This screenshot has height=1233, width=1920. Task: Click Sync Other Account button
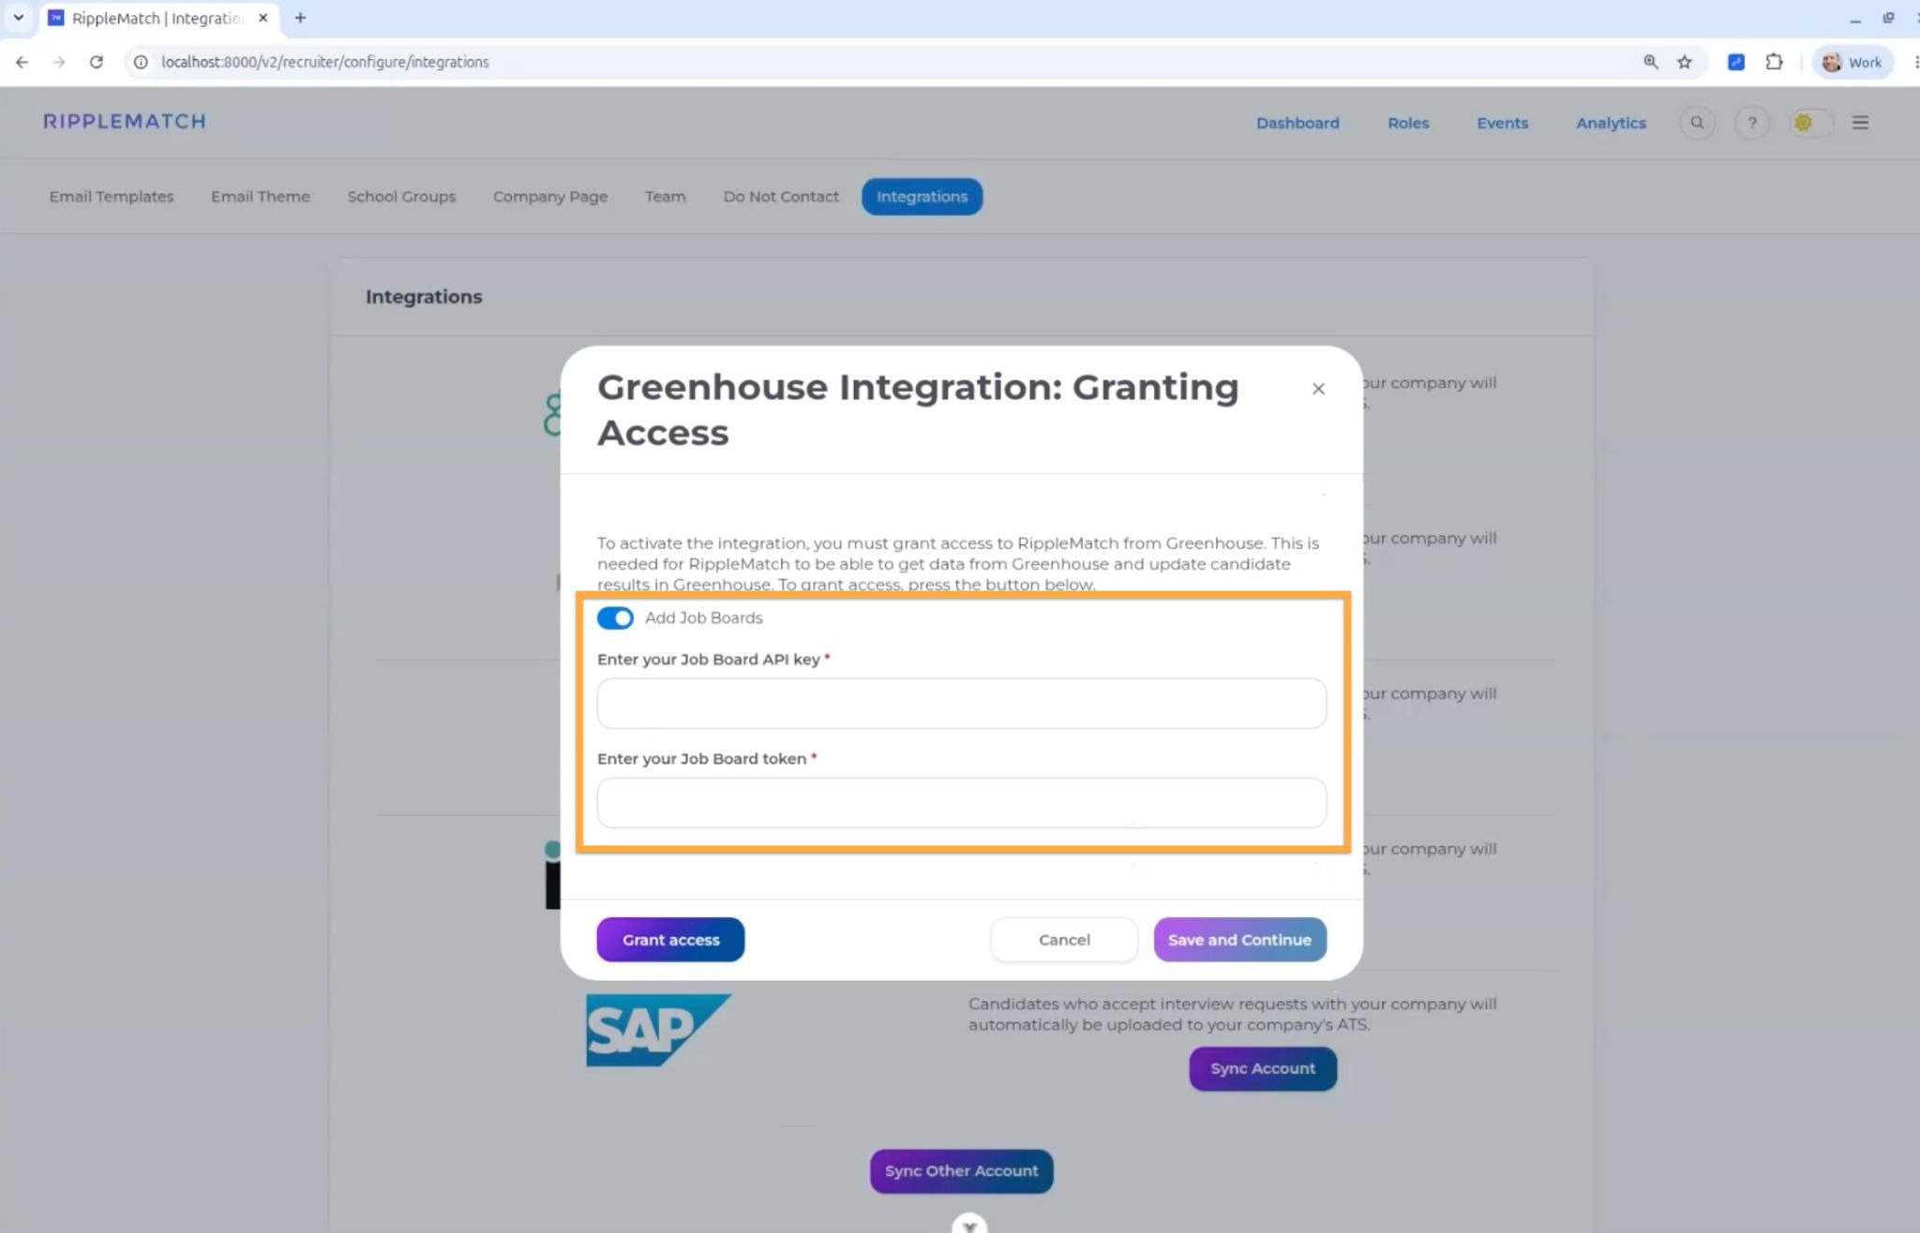pos(961,1171)
